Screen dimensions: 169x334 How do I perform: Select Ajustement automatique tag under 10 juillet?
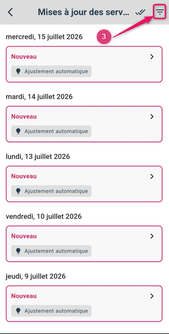(x=51, y=251)
